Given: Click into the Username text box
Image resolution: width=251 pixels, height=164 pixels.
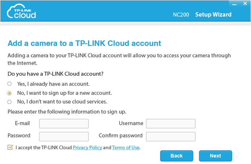Looking at the screenshot, I should (171, 123).
